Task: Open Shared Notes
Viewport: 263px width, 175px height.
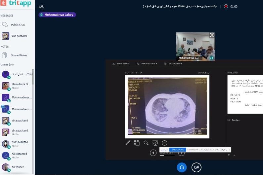Action: coord(19,55)
